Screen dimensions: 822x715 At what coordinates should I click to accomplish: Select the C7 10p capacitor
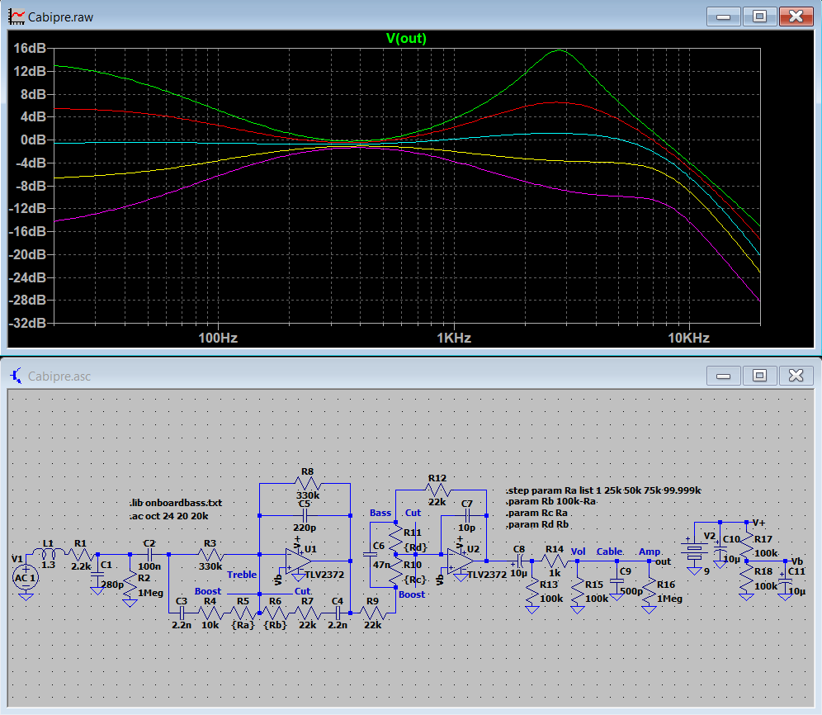(x=466, y=516)
